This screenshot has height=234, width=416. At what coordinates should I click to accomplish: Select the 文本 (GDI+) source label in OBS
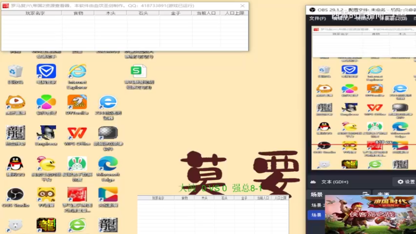pos(335,181)
